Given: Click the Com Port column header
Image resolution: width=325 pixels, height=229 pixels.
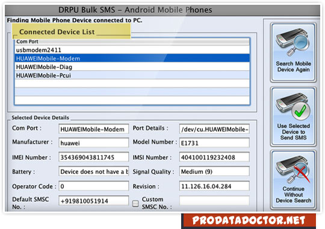Looking at the screenshot, I should tap(132, 41).
